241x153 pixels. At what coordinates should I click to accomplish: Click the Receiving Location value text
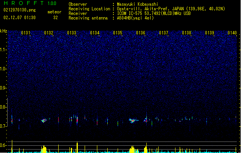(171, 9)
